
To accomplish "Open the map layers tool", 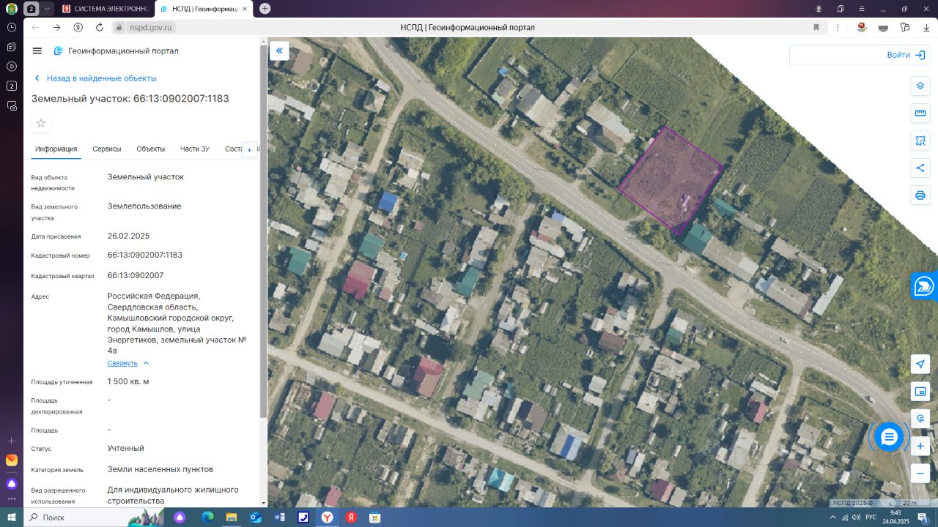I will coord(920,86).
